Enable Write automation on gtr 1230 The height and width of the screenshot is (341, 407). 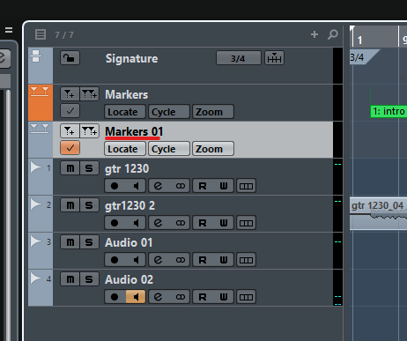(224, 186)
